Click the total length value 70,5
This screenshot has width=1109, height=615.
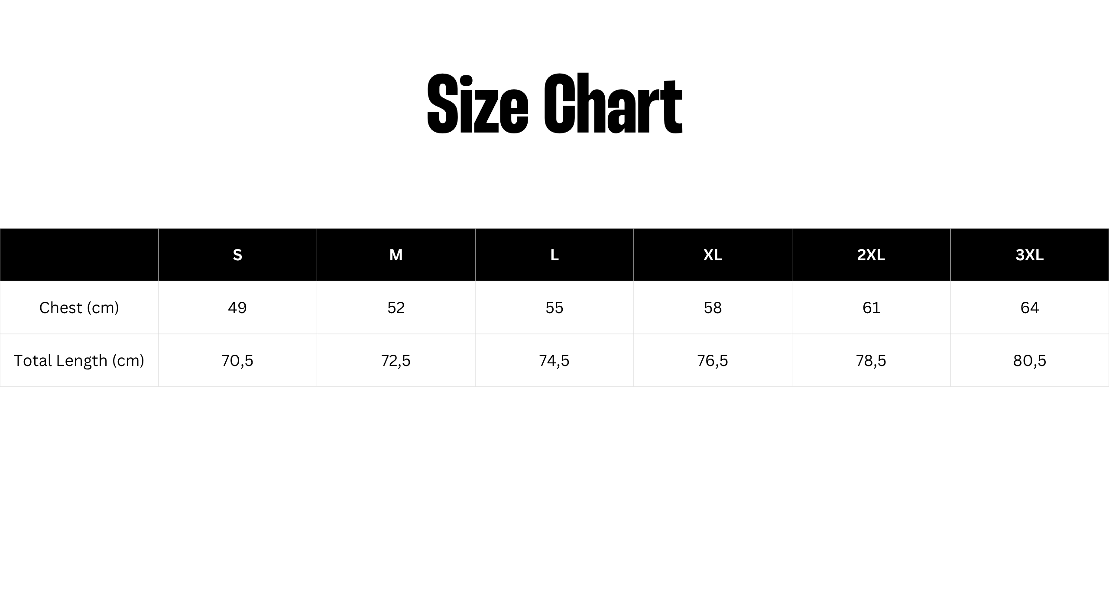[237, 361]
